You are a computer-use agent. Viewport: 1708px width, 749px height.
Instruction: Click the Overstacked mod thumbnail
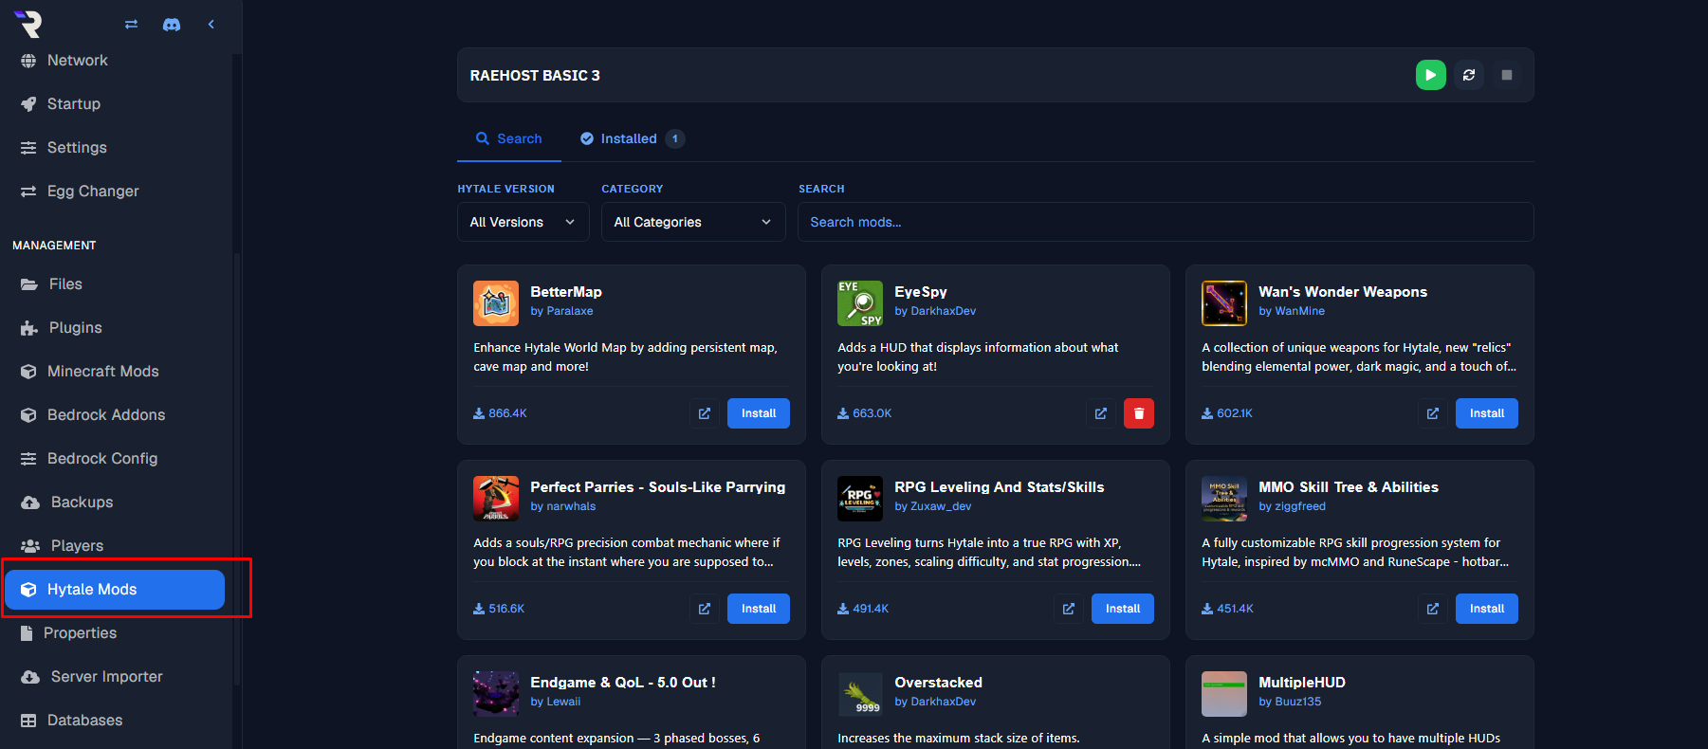coord(860,694)
